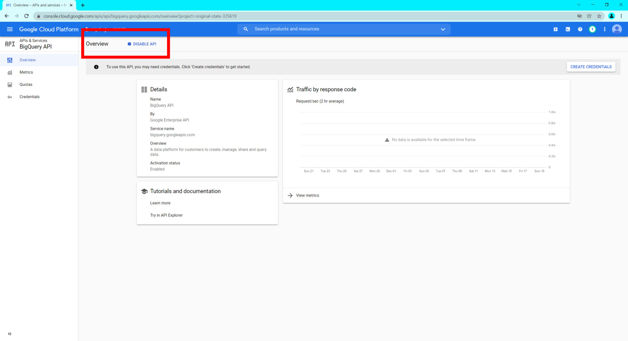Open a new browser tab
The image size is (628, 341).
pyautogui.click(x=83, y=5)
